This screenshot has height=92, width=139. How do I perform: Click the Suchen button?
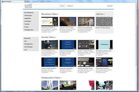[x=62, y=6]
